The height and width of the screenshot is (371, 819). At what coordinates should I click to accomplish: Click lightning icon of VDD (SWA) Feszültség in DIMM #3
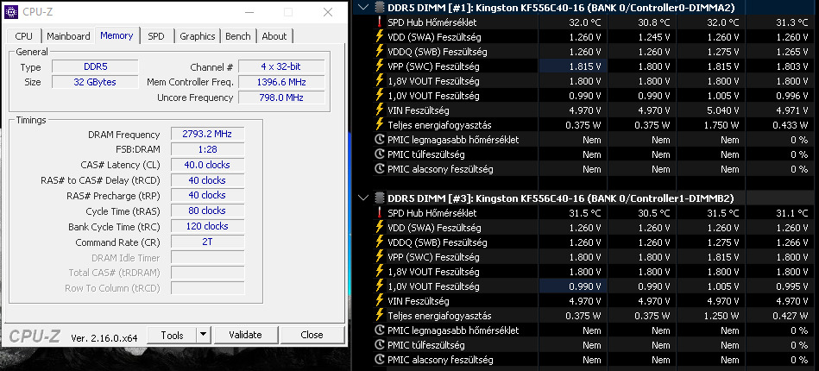(380, 227)
